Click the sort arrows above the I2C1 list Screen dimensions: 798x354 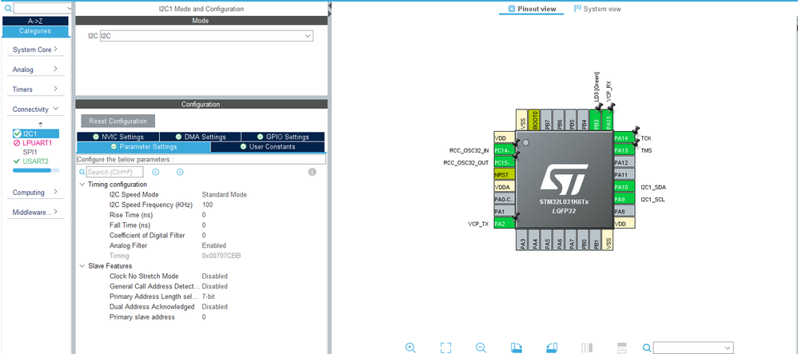(x=41, y=124)
